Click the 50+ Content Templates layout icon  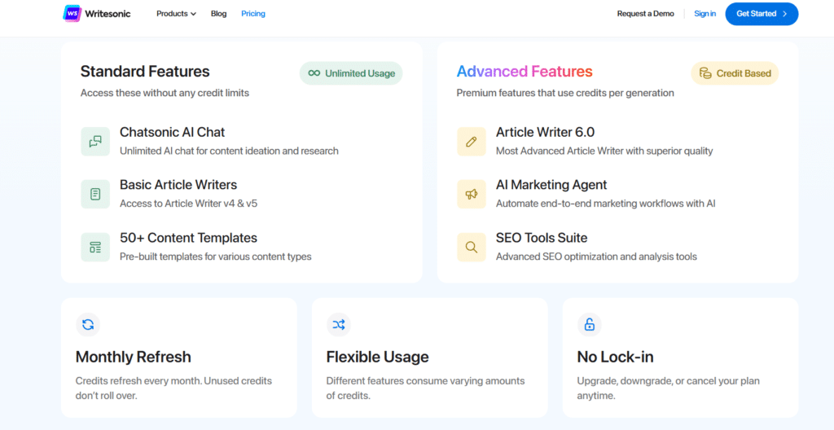(x=95, y=247)
